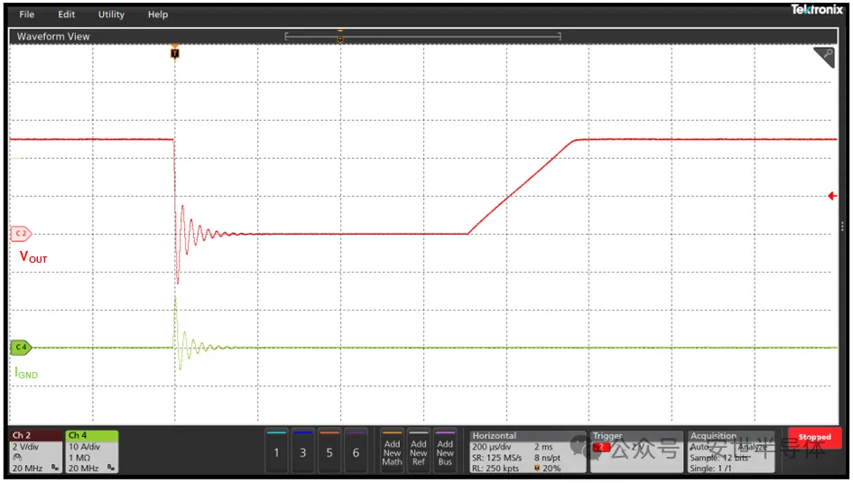Viewport: 853px width, 483px height.
Task: Open the File menu
Action: click(x=27, y=14)
